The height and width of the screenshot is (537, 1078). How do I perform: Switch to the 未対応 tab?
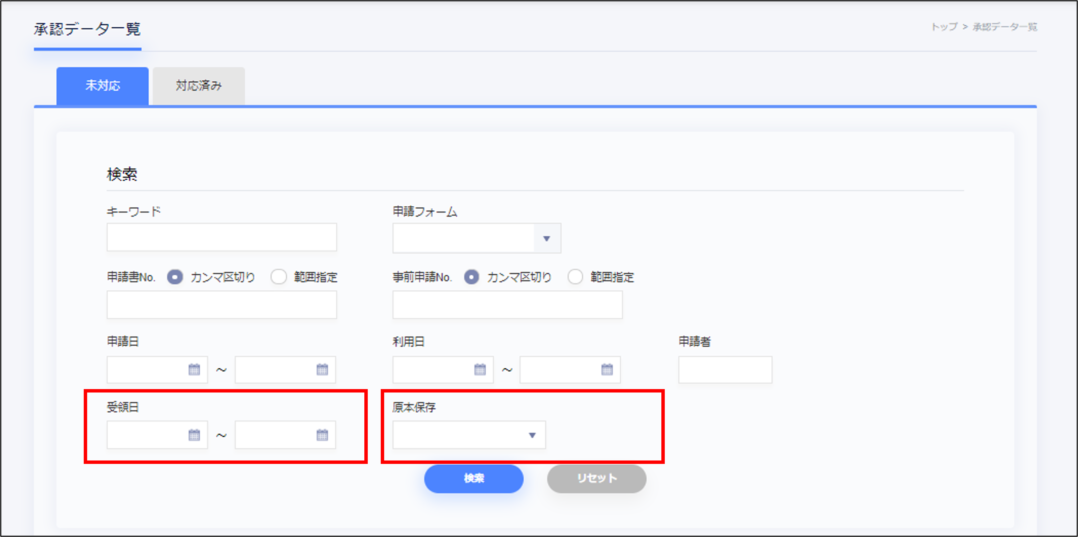[103, 86]
